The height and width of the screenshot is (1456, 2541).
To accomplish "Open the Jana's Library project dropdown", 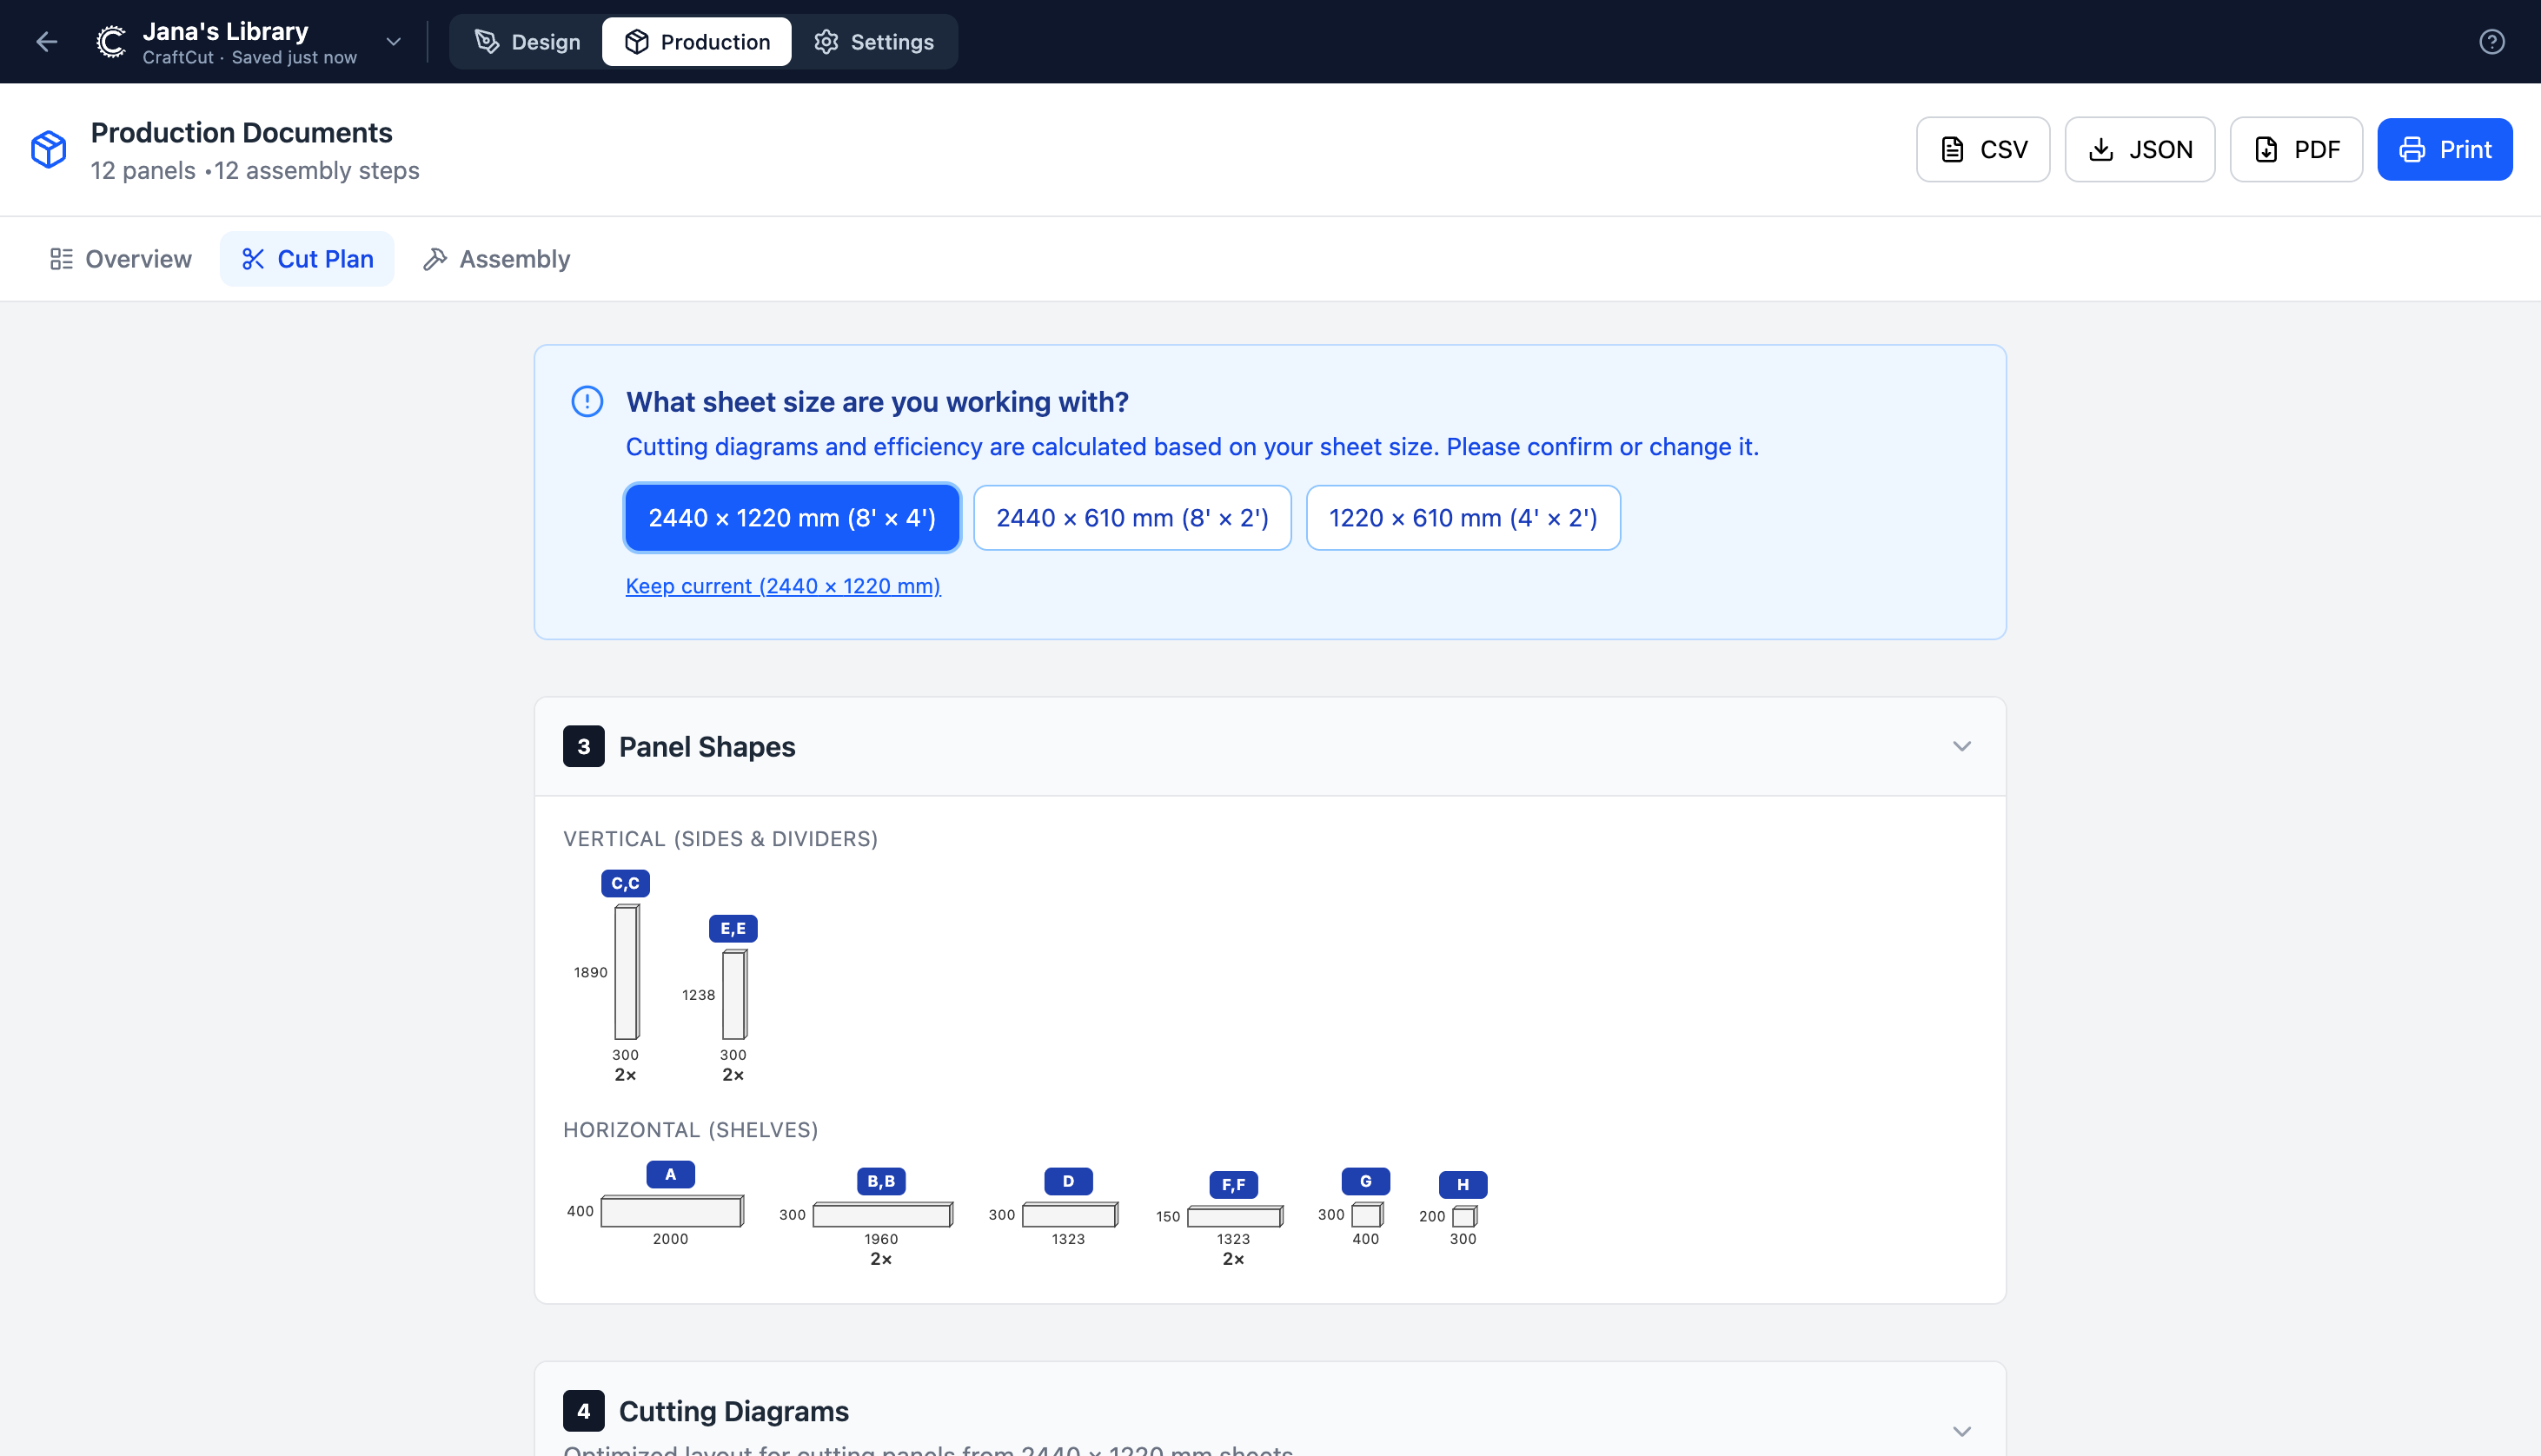I will (x=392, y=41).
